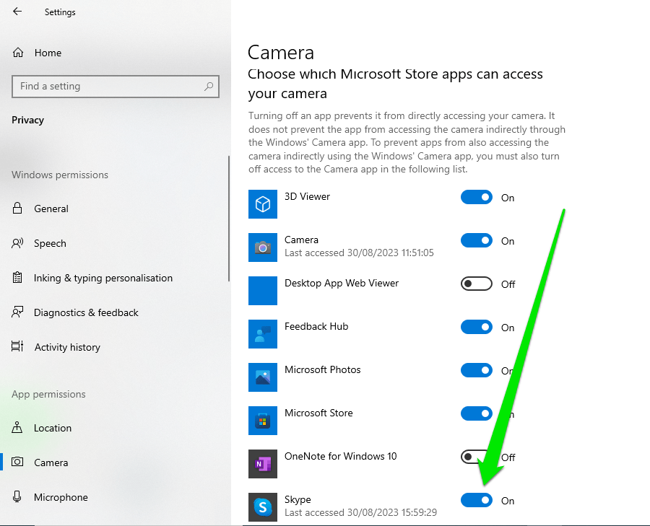Click the Feedback Hub app icon
The height and width of the screenshot is (526, 650).
coord(263,334)
